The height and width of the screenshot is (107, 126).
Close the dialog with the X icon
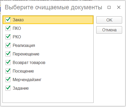119,7
